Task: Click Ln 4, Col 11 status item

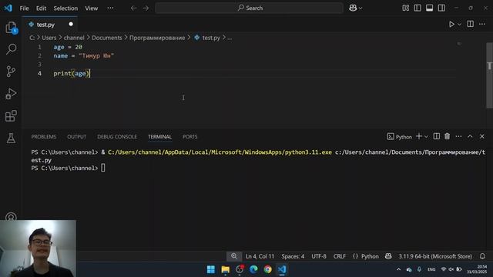Action: (x=260, y=256)
